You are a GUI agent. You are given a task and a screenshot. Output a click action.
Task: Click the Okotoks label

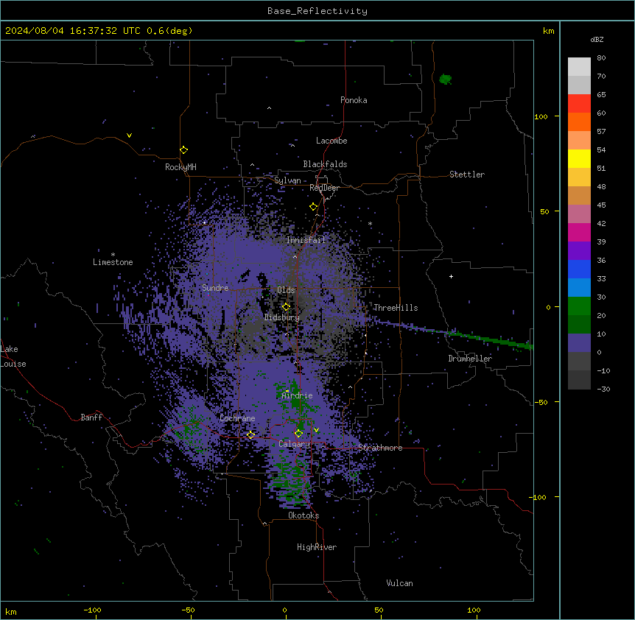304,515
